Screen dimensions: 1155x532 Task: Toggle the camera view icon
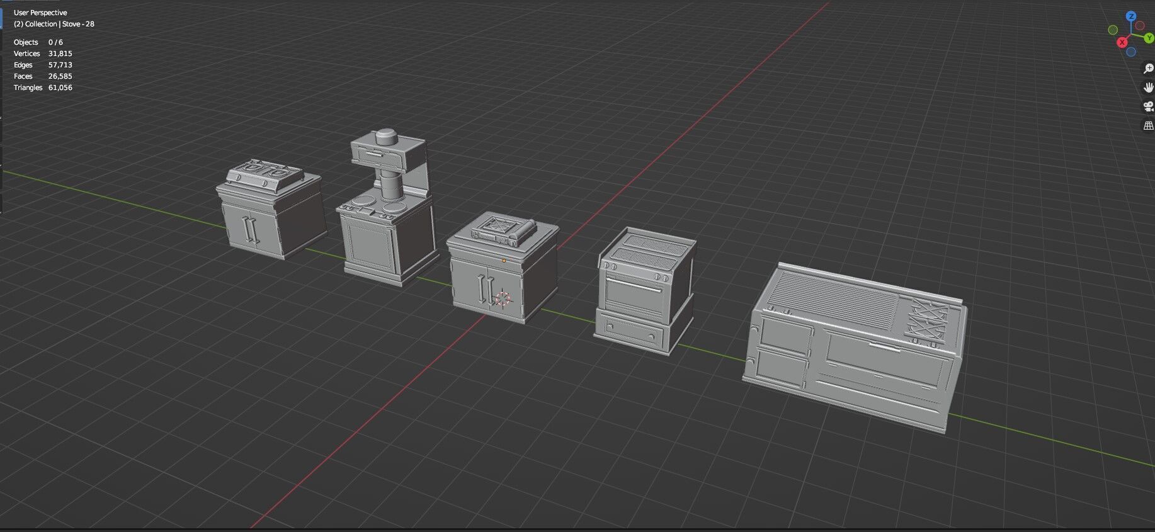coord(1149,106)
